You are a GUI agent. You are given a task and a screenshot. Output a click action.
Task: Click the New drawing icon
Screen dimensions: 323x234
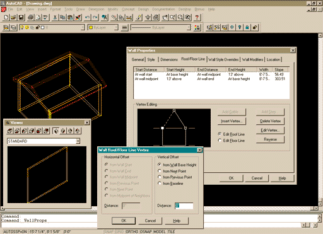coord(6,17)
